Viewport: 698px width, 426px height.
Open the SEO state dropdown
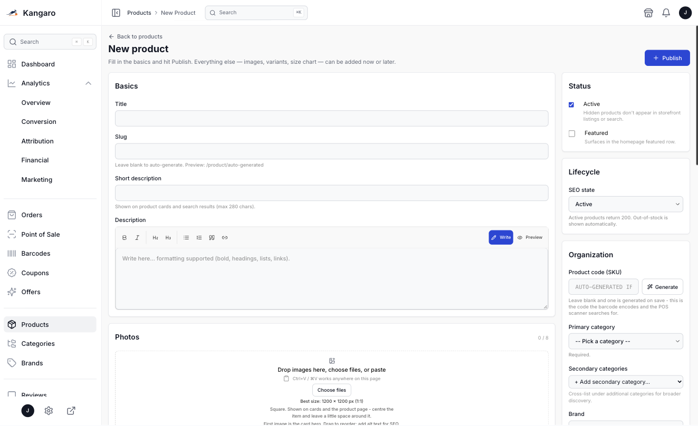[x=626, y=204]
